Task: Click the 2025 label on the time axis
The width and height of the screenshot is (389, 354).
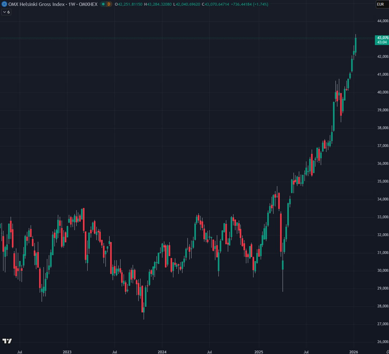Action: tap(259, 352)
